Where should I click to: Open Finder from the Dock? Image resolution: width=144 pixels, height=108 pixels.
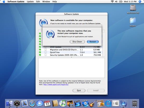click(x=9, y=104)
